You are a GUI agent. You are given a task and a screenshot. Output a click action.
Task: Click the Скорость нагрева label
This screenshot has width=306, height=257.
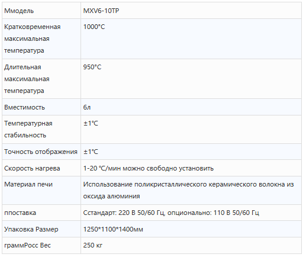coord(32,168)
